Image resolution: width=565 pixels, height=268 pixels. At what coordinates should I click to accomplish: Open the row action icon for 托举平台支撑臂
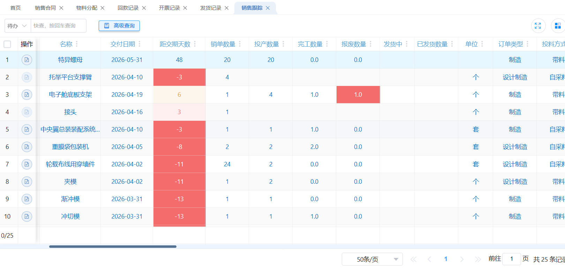point(27,77)
